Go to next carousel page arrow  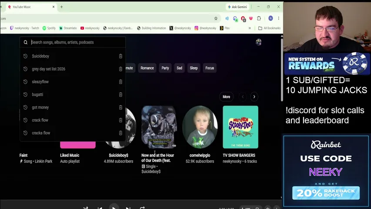pos(254,97)
